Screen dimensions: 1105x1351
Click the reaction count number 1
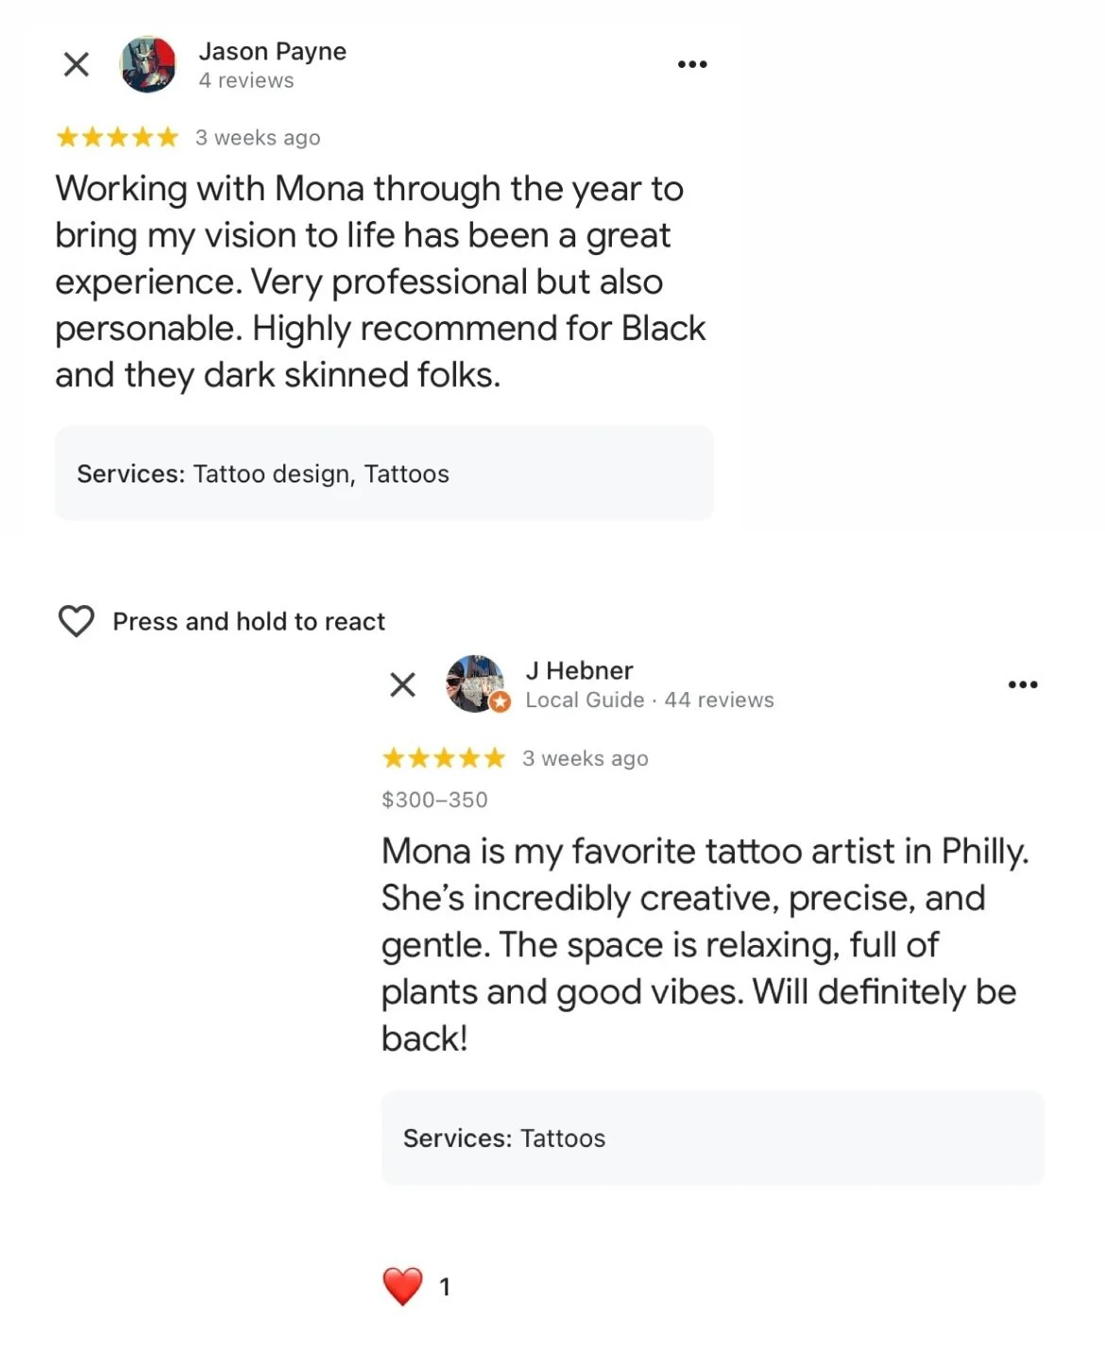[x=445, y=1287]
